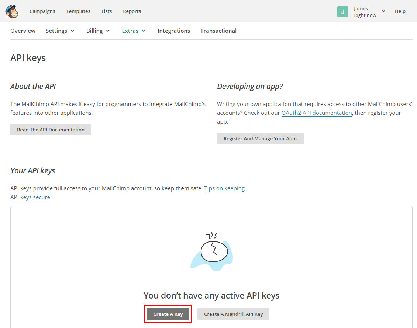The image size is (417, 328).
Task: Click 'You don't have any active API keys' text
Action: point(211,295)
